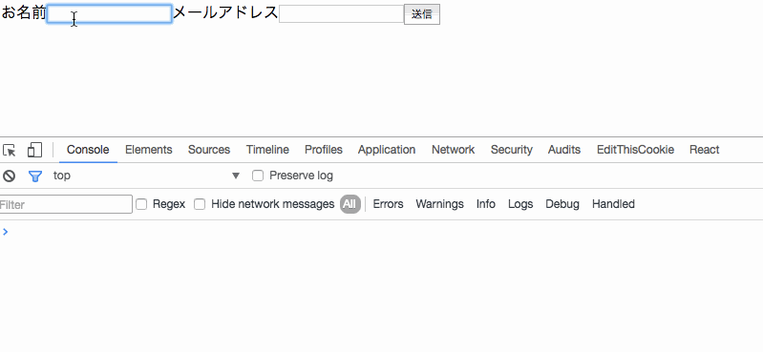
Task: Clear console with the ban icon
Action: click(x=9, y=176)
